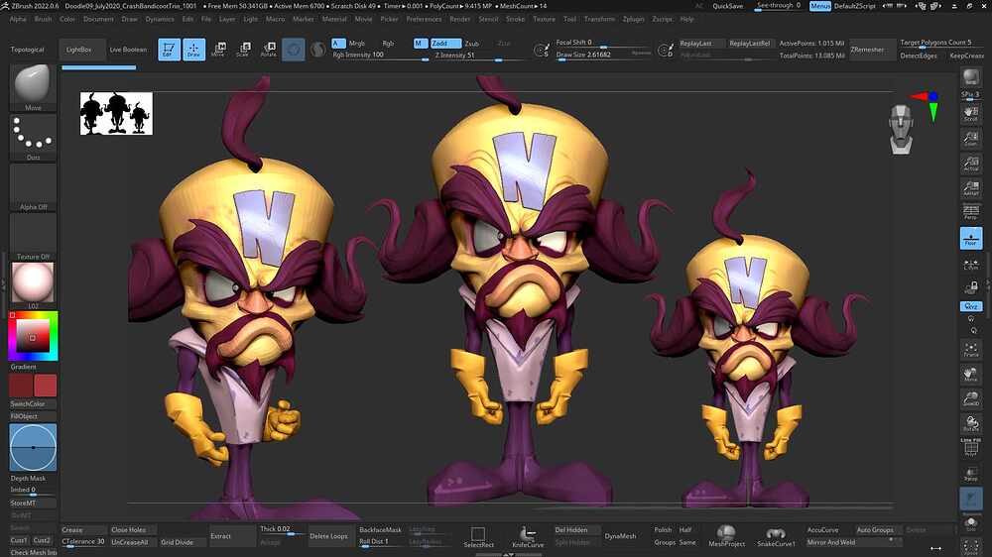Toggle Zadd mode
The height and width of the screenshot is (557, 992).
[445, 44]
